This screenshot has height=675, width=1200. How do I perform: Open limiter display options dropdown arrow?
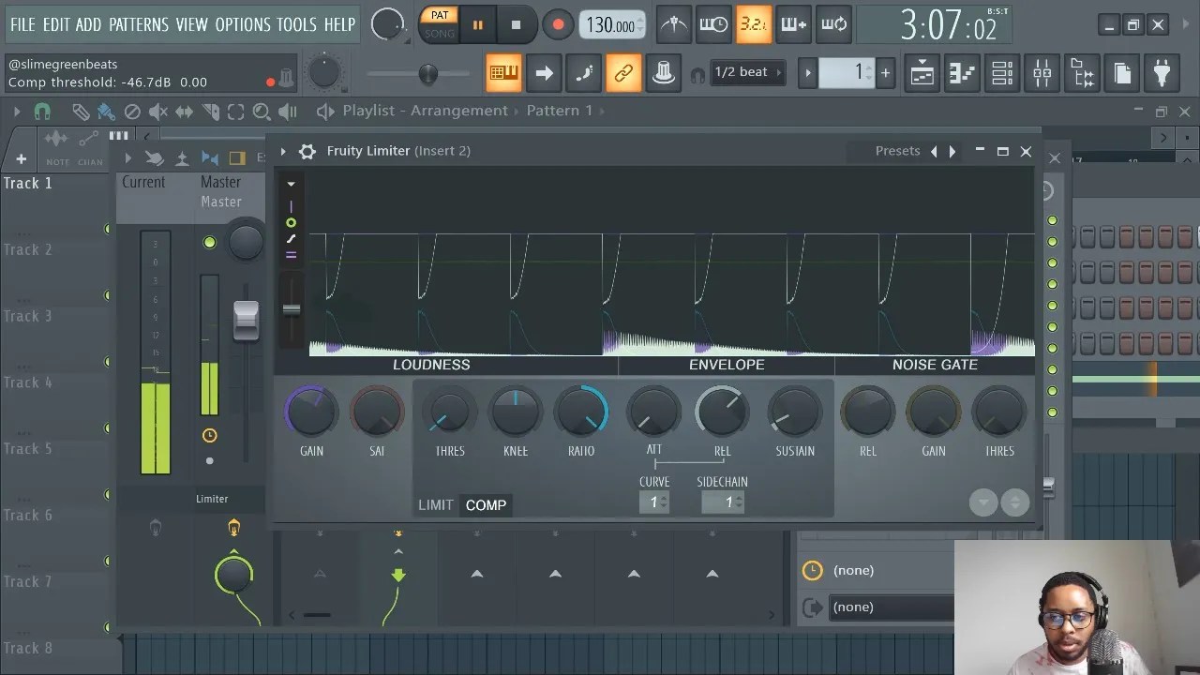pyautogui.click(x=291, y=184)
